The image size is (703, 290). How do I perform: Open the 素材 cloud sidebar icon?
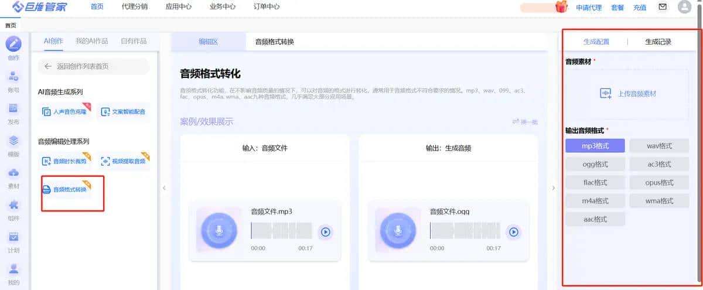click(13, 173)
